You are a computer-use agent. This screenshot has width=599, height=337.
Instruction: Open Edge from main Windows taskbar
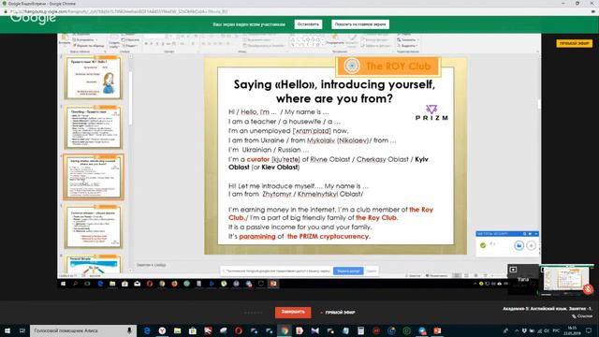tap(147, 330)
